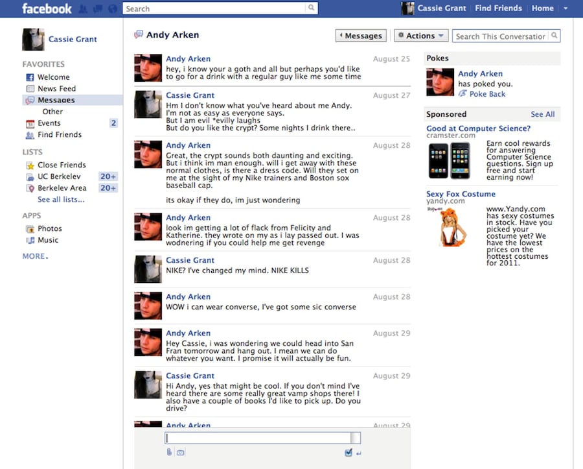Click the attach file paperclip icon
This screenshot has height=469, width=583.
pos(170,452)
